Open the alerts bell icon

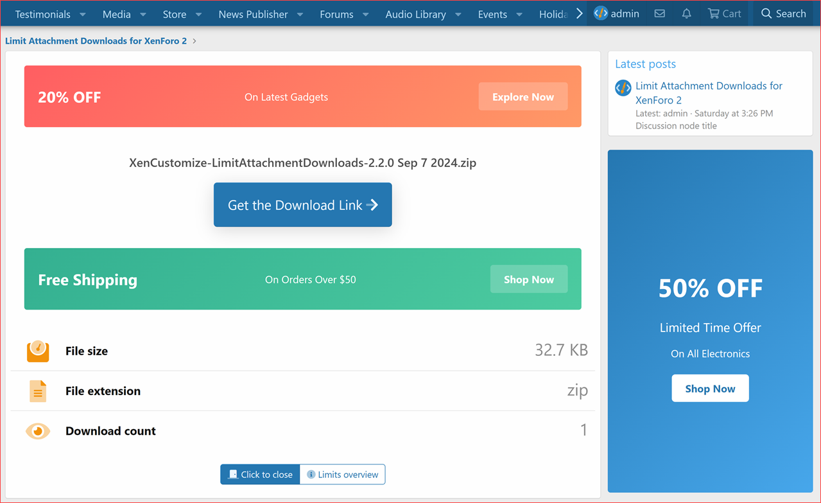click(x=686, y=13)
